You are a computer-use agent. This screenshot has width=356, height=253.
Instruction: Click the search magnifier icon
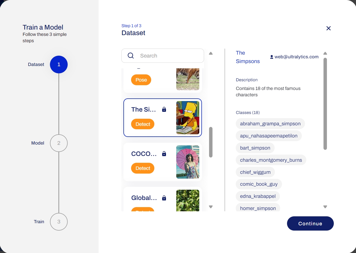pyautogui.click(x=131, y=56)
